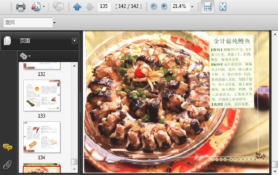Click thumbnail panel scroll up arrow

(x=75, y=66)
